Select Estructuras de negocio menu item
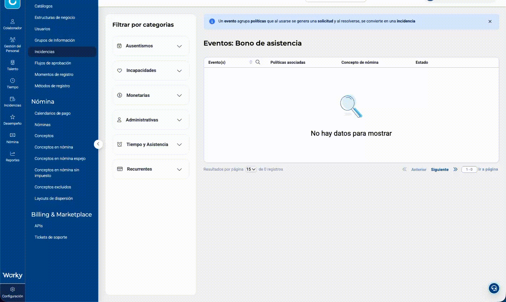 (x=55, y=17)
